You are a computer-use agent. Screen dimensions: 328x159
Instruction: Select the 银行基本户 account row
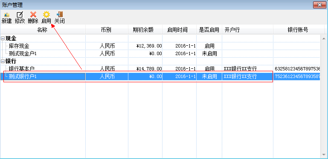160,69
